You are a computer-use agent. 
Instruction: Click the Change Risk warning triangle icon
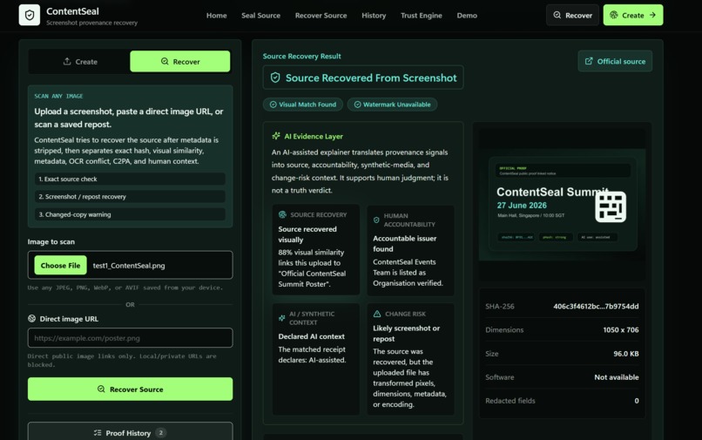pos(377,314)
